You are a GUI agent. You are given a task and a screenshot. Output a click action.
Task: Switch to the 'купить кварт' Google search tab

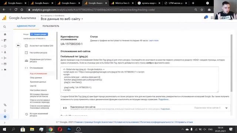149,3
